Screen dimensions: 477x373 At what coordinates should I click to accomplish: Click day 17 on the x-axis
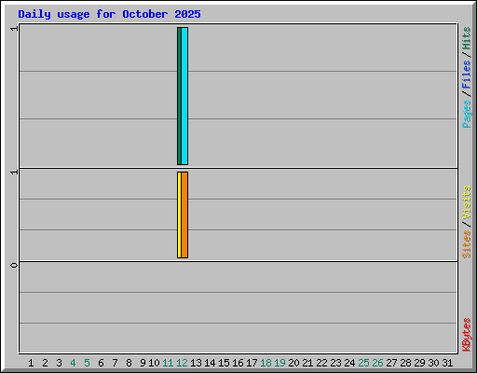coord(252,363)
